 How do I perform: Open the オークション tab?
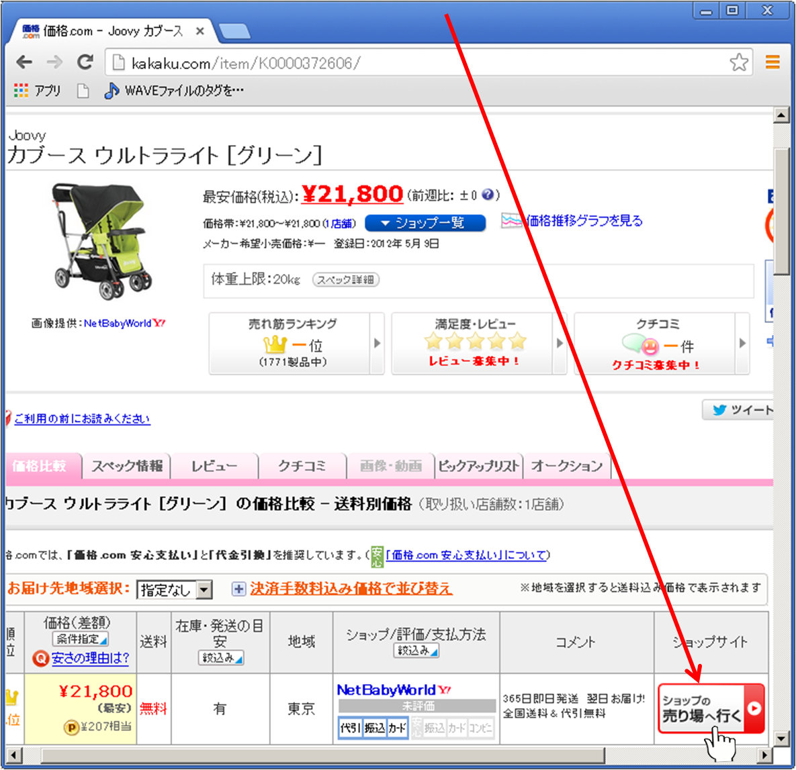[x=566, y=465]
